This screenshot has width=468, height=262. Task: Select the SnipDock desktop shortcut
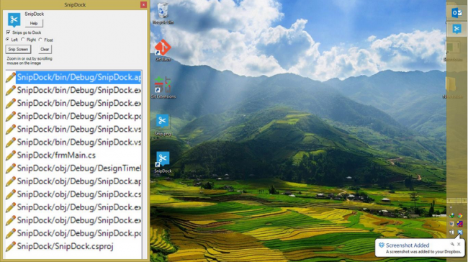pos(163,162)
